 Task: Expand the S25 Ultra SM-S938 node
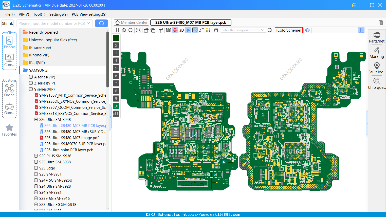click(36, 162)
